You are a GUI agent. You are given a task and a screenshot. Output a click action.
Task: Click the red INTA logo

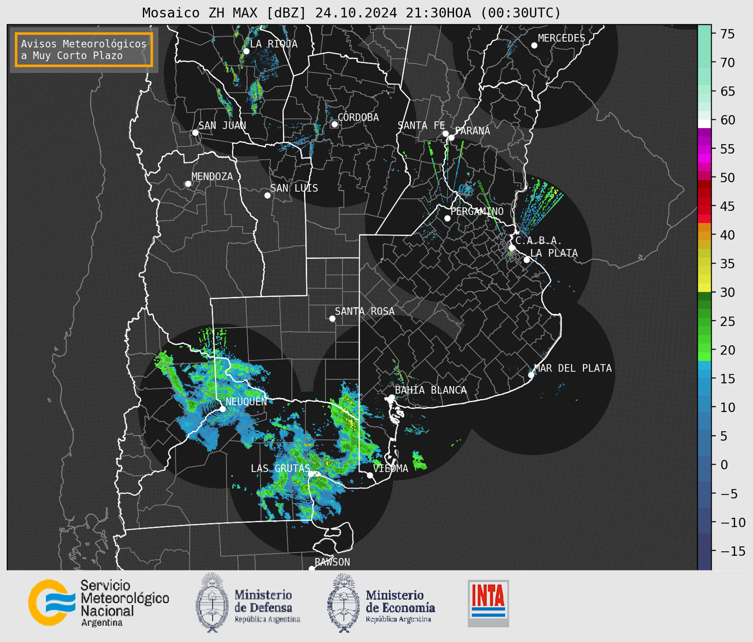[488, 603]
